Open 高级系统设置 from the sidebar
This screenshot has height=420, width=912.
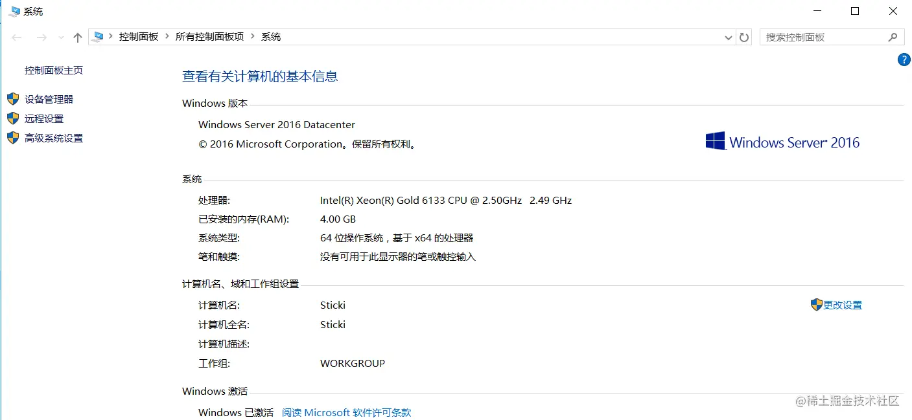pyautogui.click(x=53, y=137)
